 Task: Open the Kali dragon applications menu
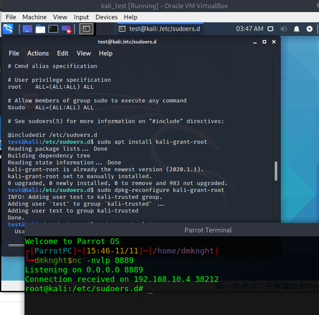pyautogui.click(x=8, y=29)
